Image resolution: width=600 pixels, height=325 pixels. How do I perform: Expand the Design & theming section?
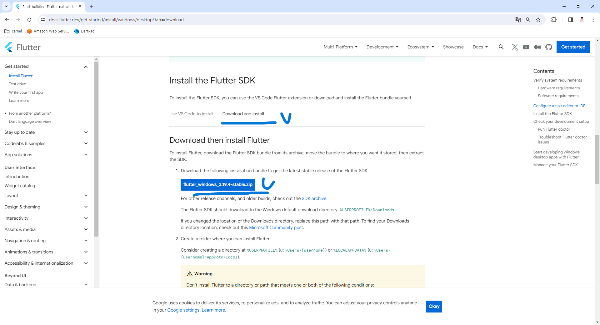tap(86, 207)
